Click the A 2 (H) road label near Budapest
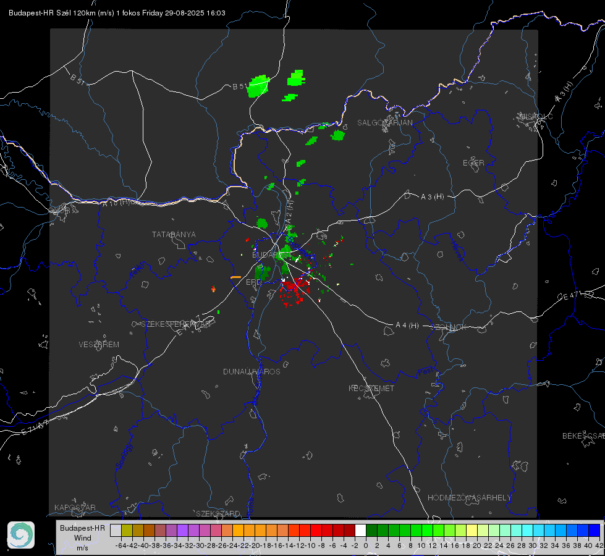 click(289, 211)
